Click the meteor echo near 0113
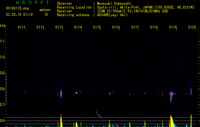Screen dimensions: 200x127 click(61, 94)
